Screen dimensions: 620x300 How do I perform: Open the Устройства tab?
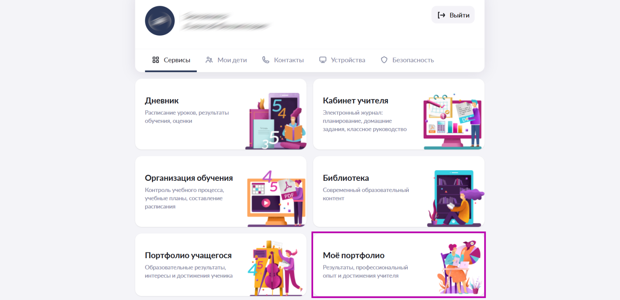[x=342, y=60]
